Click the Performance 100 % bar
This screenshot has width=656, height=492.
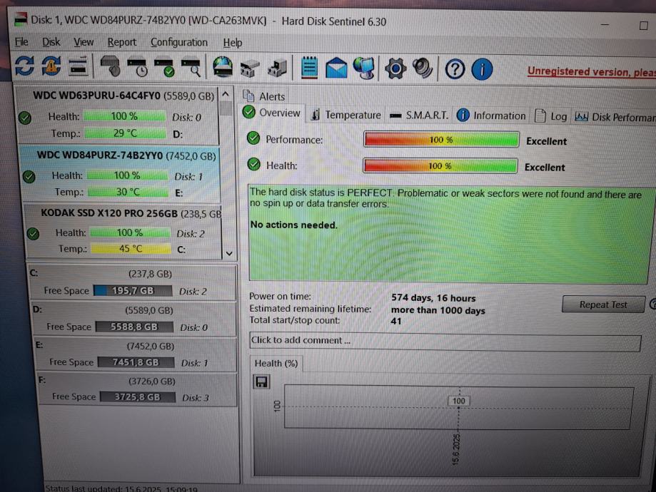[x=441, y=140]
